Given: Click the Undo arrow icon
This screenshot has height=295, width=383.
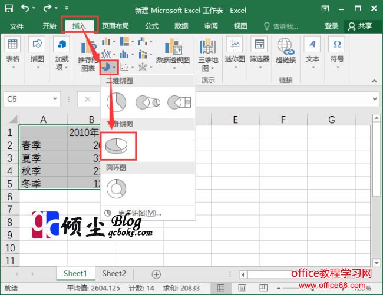Looking at the screenshot, I should 25,8.
